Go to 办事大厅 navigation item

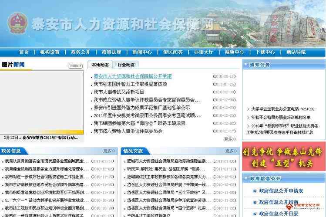click(204, 52)
